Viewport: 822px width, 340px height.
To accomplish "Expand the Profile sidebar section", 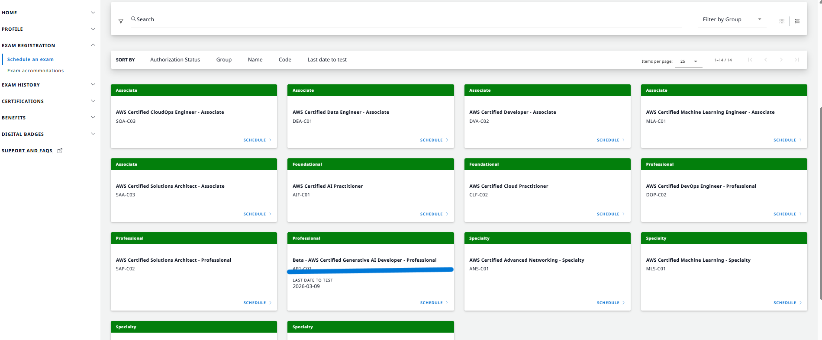I will (93, 29).
